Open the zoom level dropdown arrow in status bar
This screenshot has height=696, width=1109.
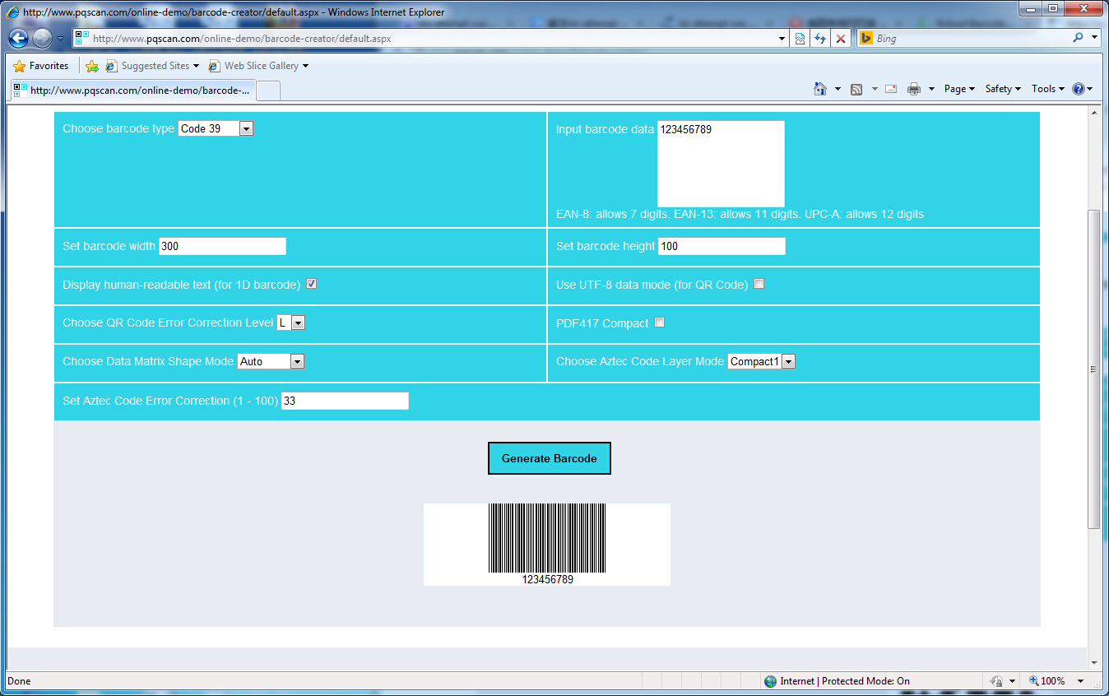click(1080, 681)
